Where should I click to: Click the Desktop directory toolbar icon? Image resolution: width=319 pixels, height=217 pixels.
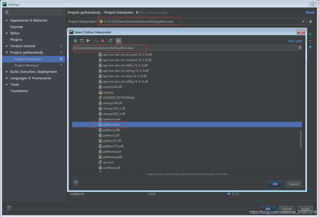(82, 41)
